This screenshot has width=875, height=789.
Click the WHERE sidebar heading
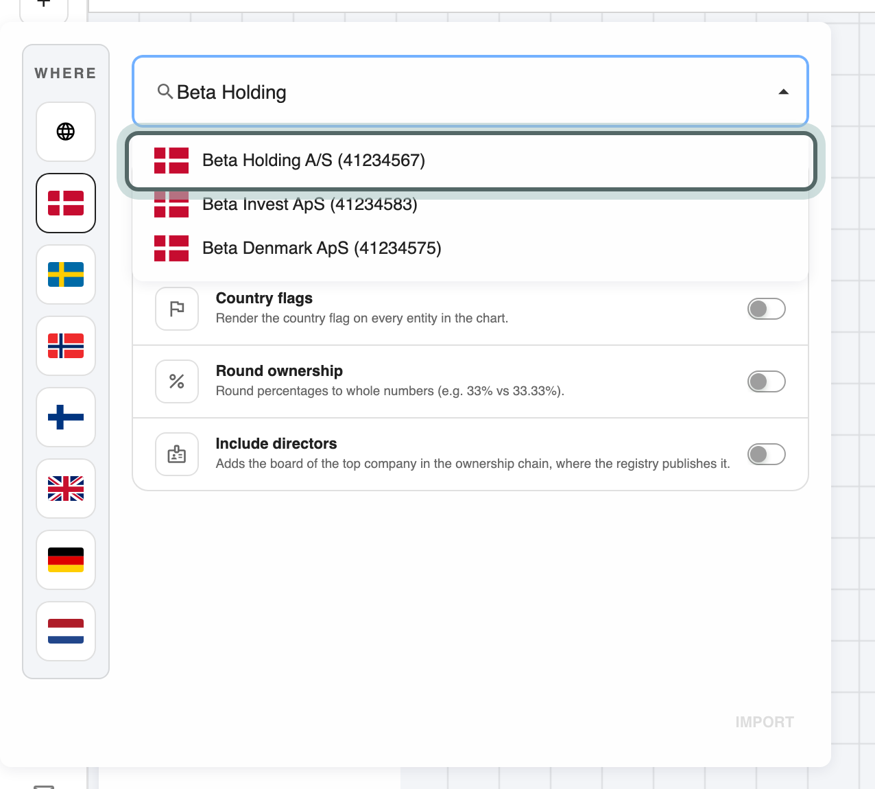(66, 73)
